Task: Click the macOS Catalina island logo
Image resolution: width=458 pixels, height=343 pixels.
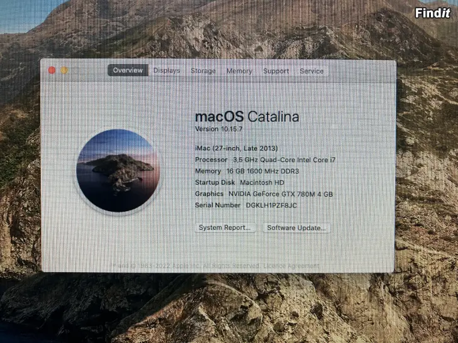Action: click(118, 171)
